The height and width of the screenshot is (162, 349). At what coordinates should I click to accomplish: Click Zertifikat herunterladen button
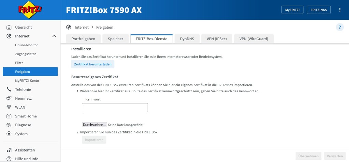pos(93,64)
